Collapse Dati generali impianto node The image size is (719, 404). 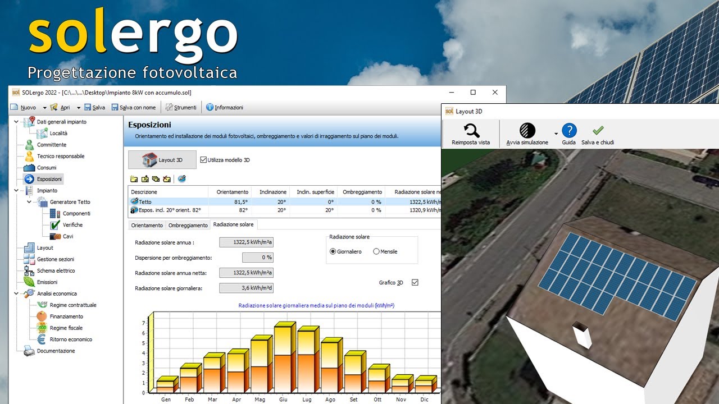[x=16, y=122]
